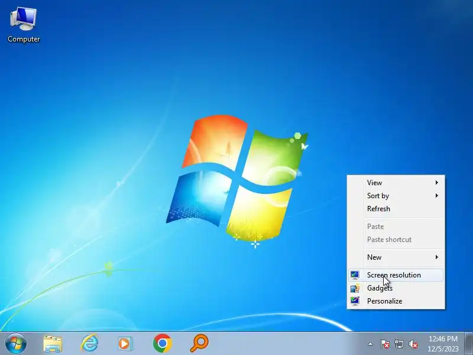Open the Computer desktop icon
Image resolution: width=473 pixels, height=355 pixels.
(x=24, y=25)
